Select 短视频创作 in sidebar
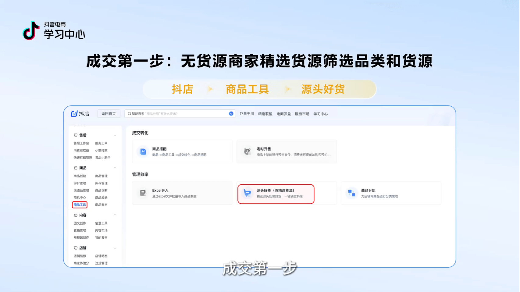 point(81,238)
